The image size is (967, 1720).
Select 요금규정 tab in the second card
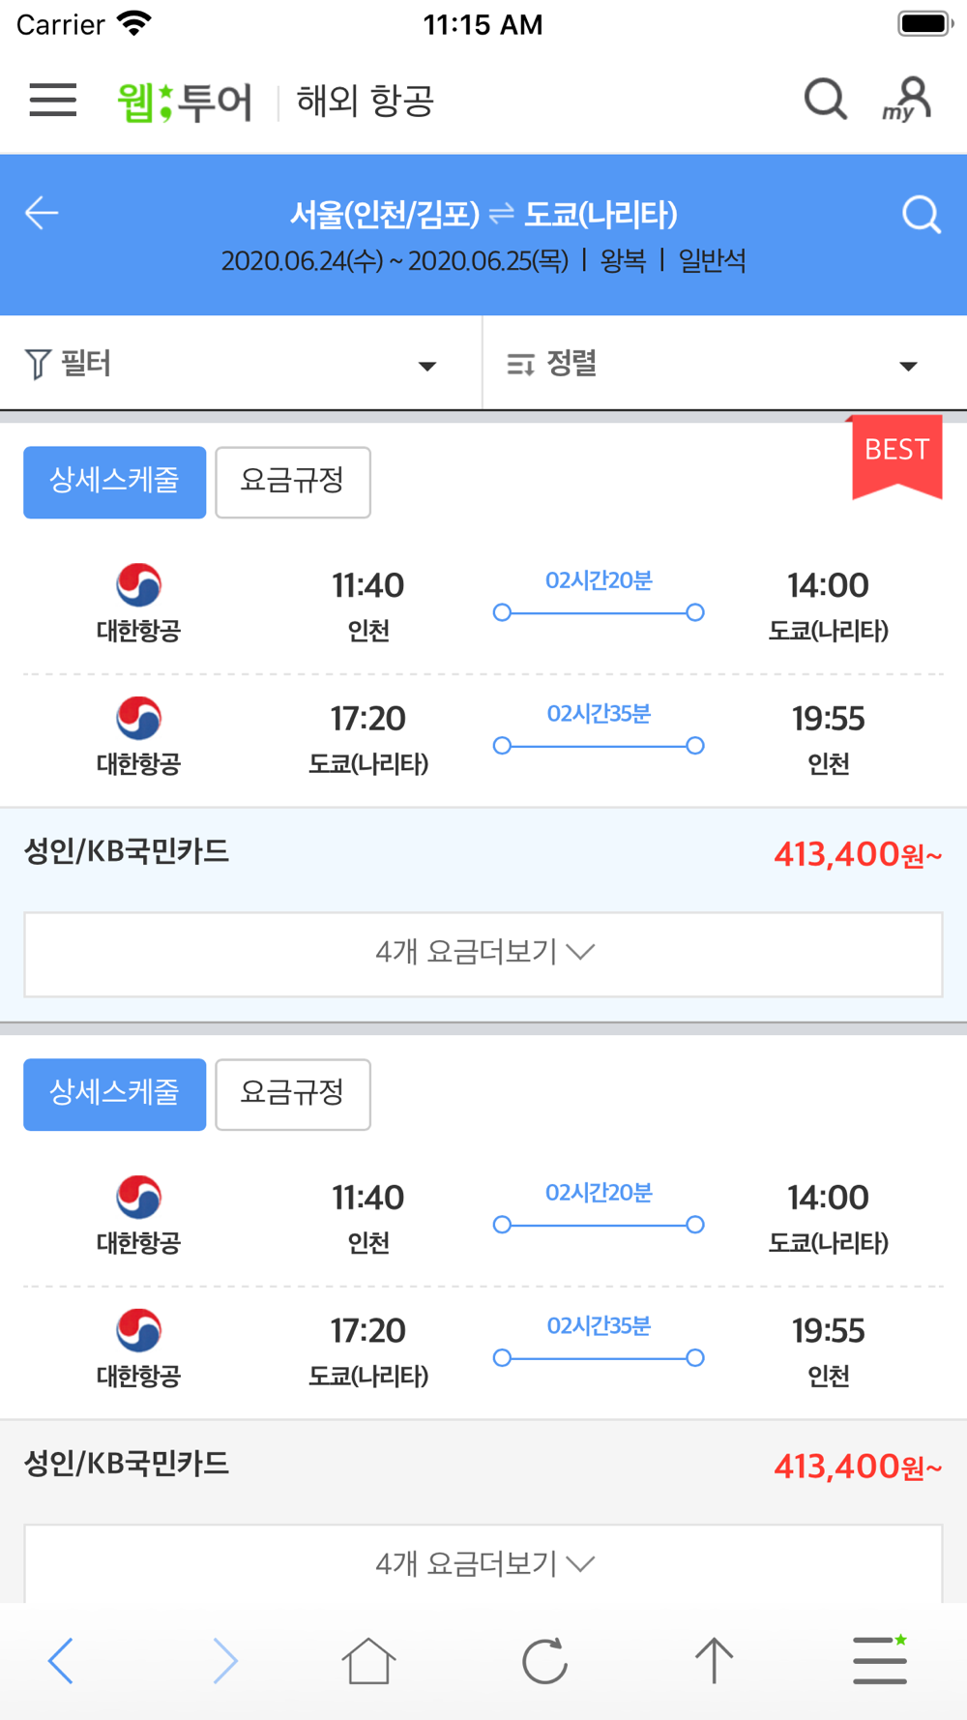pyautogui.click(x=293, y=1094)
